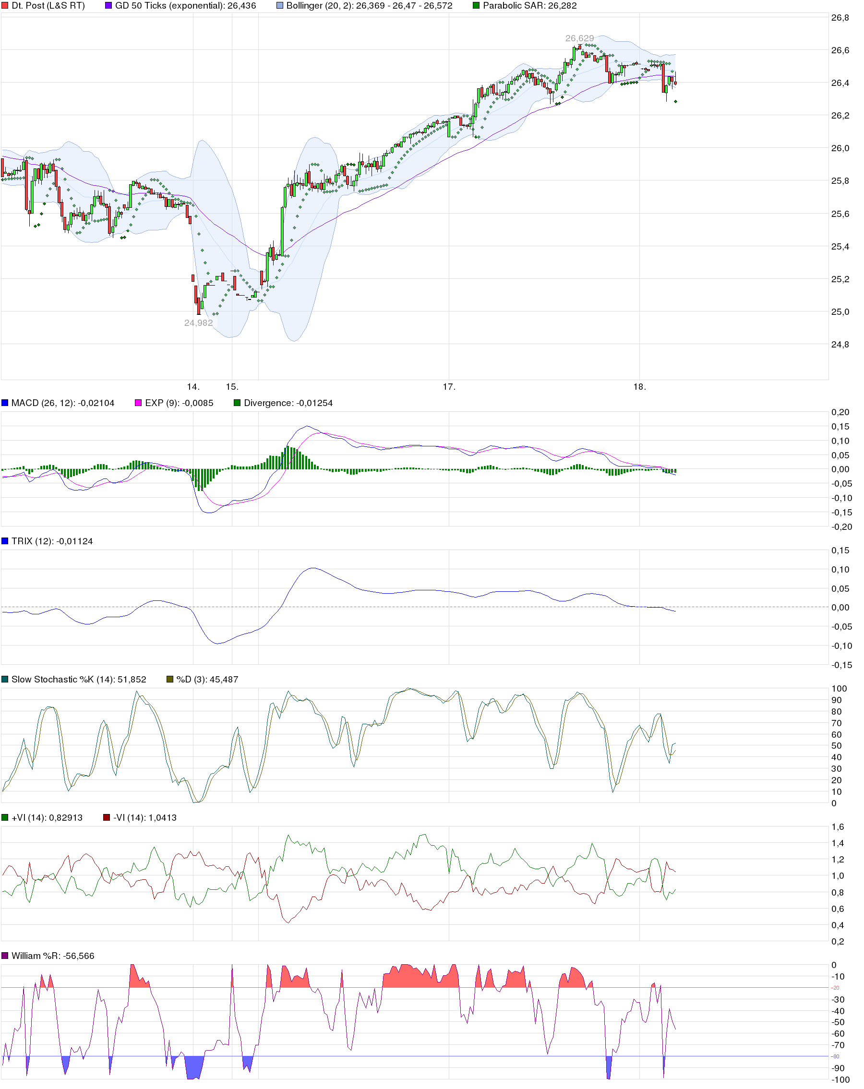The image size is (864, 1089).
Task: Click the 0,20 MACD axis label
Action: pos(841,412)
